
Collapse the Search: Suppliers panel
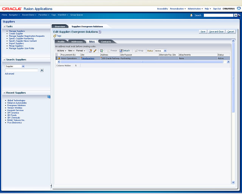pos(5,59)
